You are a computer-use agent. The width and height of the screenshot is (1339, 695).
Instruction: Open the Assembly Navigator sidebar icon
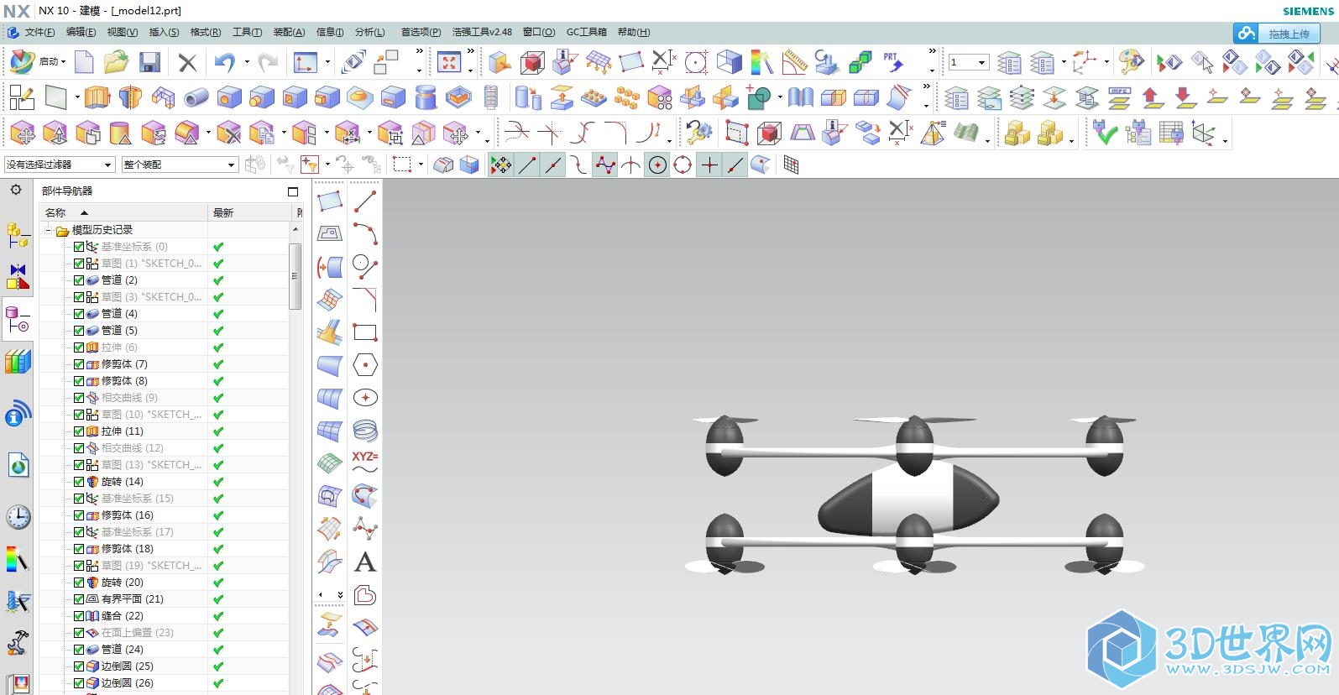click(18, 235)
